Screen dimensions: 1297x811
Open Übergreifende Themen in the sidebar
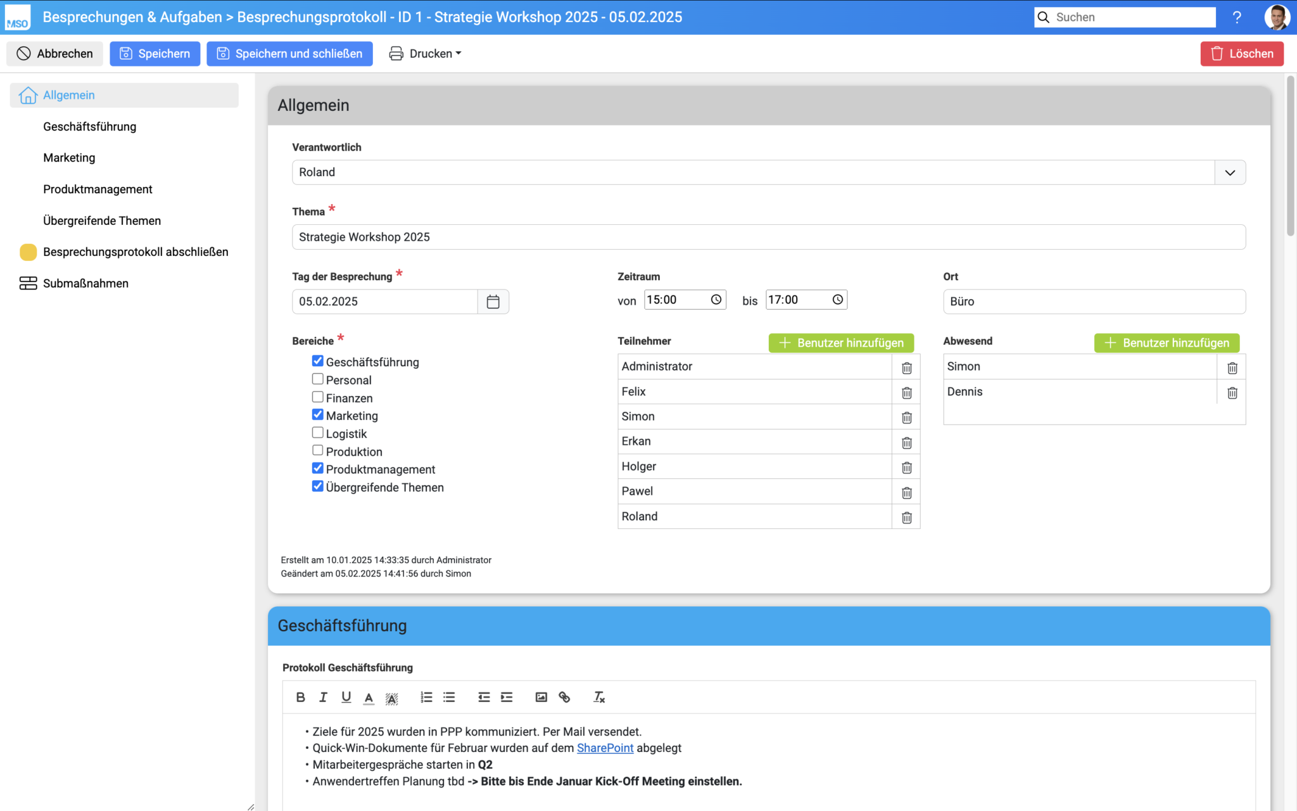click(102, 220)
